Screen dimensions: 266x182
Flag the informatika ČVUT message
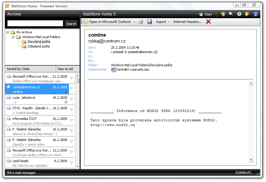[72, 120]
